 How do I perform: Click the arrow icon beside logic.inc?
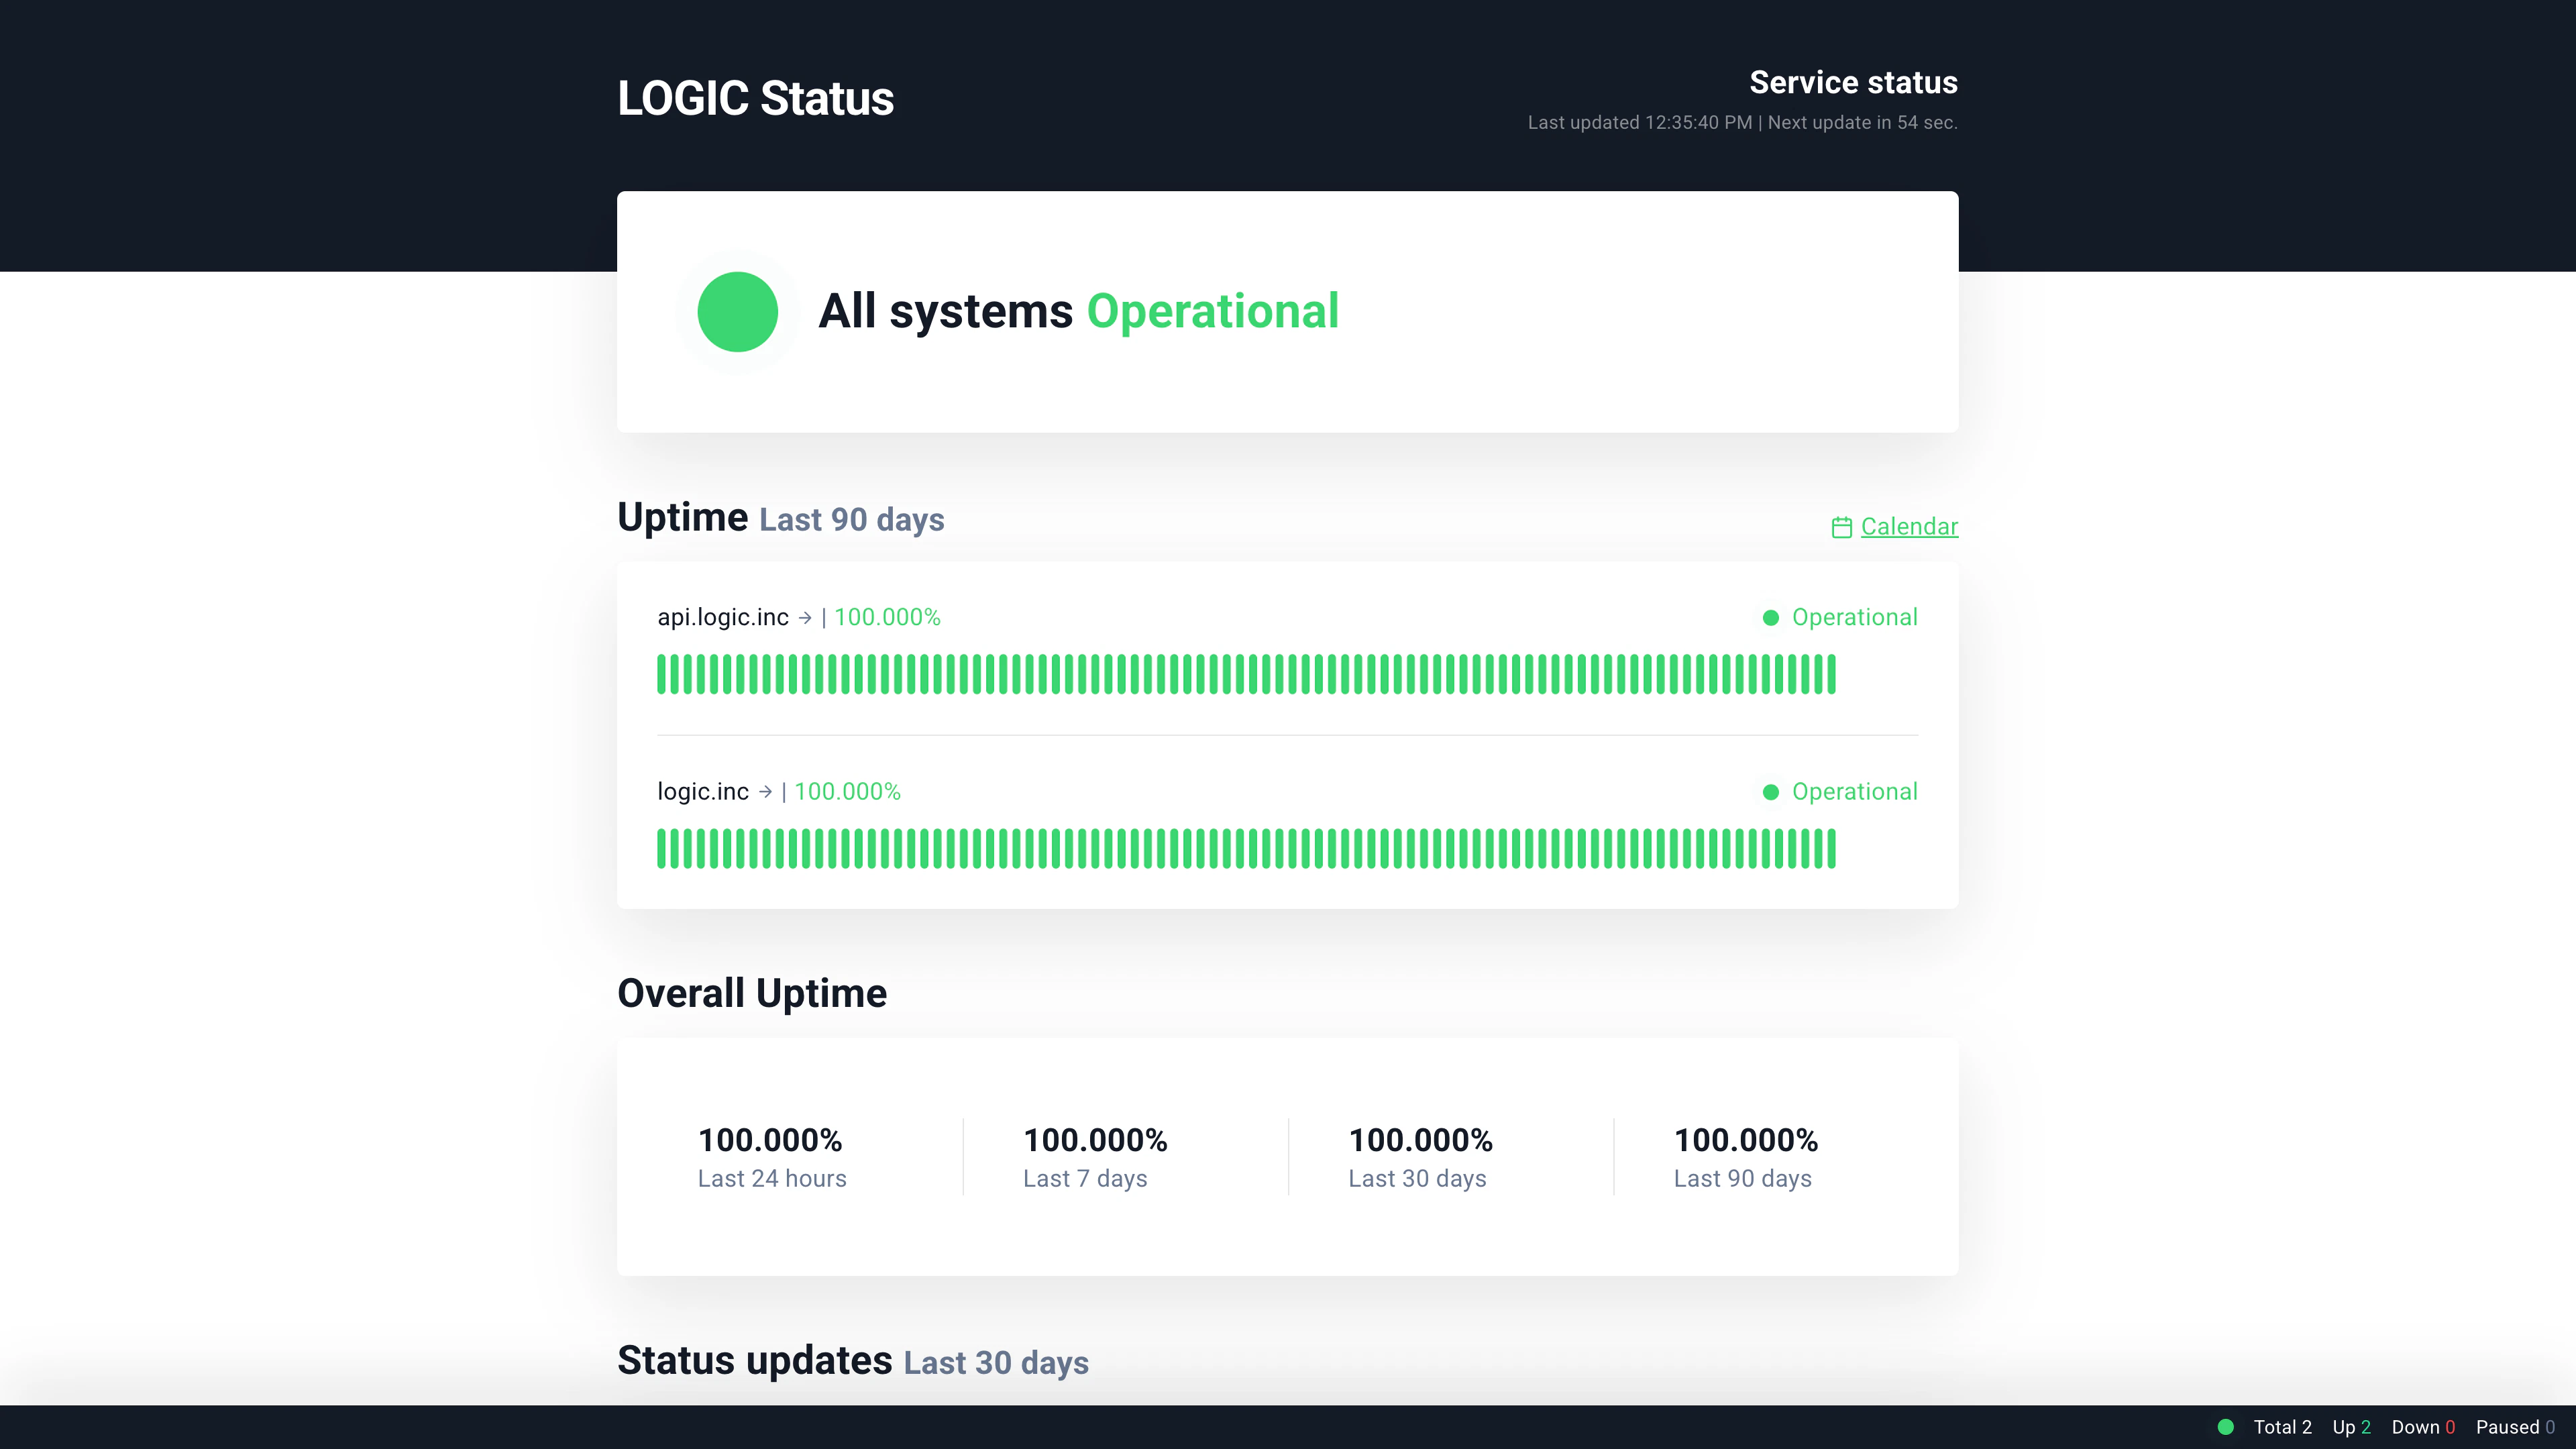(x=766, y=791)
